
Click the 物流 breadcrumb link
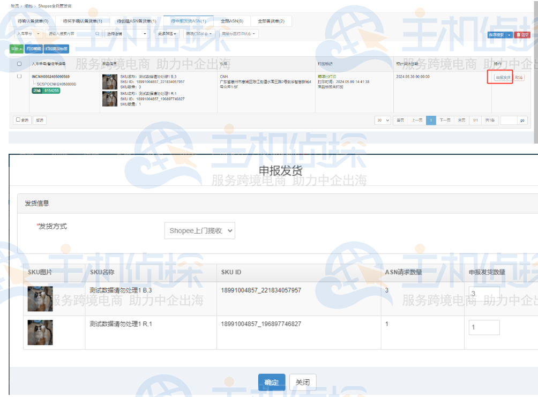15,6
